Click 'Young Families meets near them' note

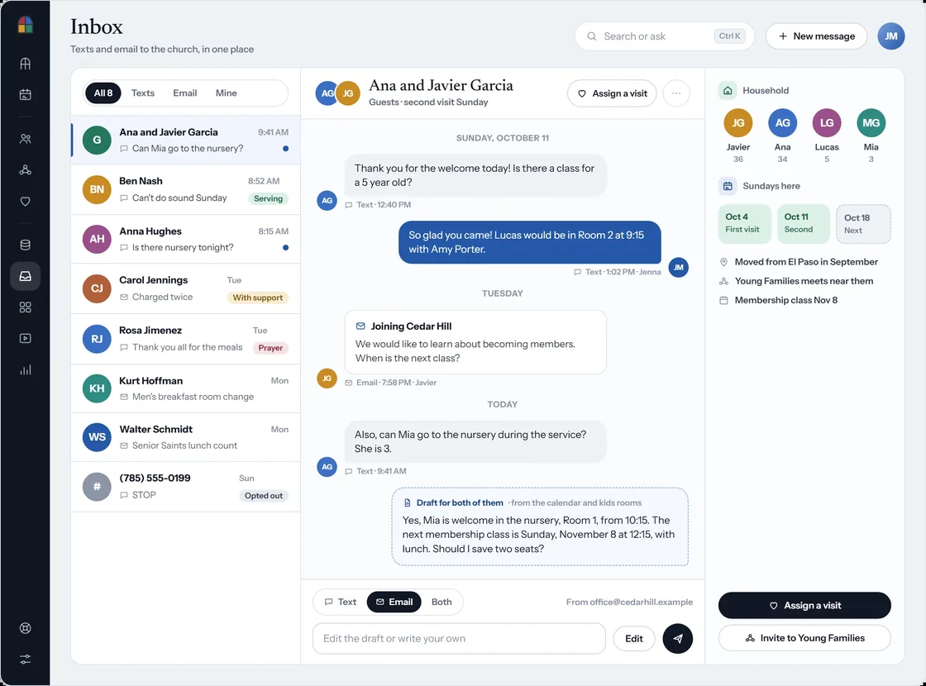point(803,281)
